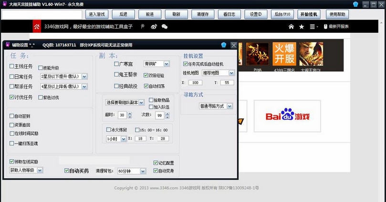Image resolution: width=386 pixels, height=202 pixels.
Task: Click the blue skin icon in the main title bar
Action: 355,4
